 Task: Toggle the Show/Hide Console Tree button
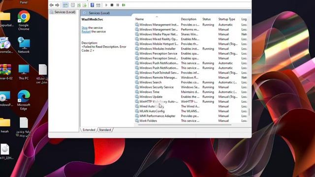point(65,5)
